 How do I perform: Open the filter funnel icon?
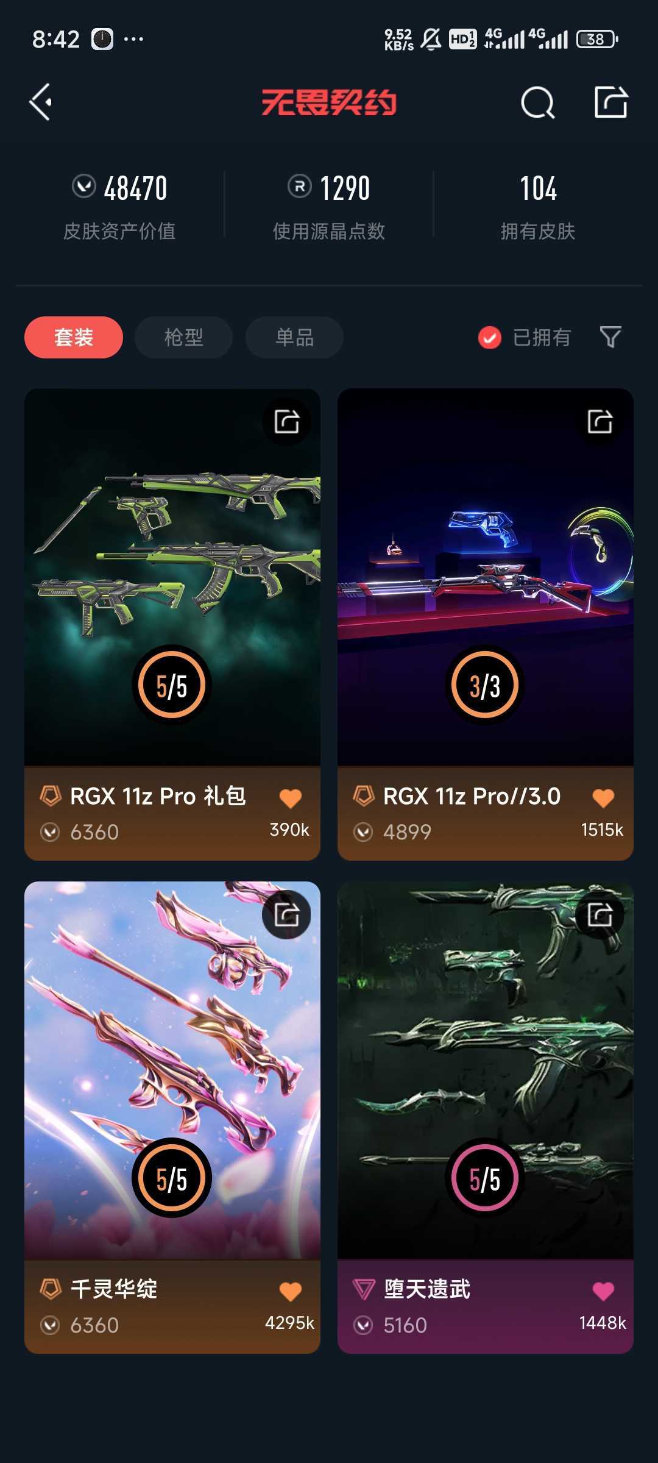pyautogui.click(x=610, y=337)
